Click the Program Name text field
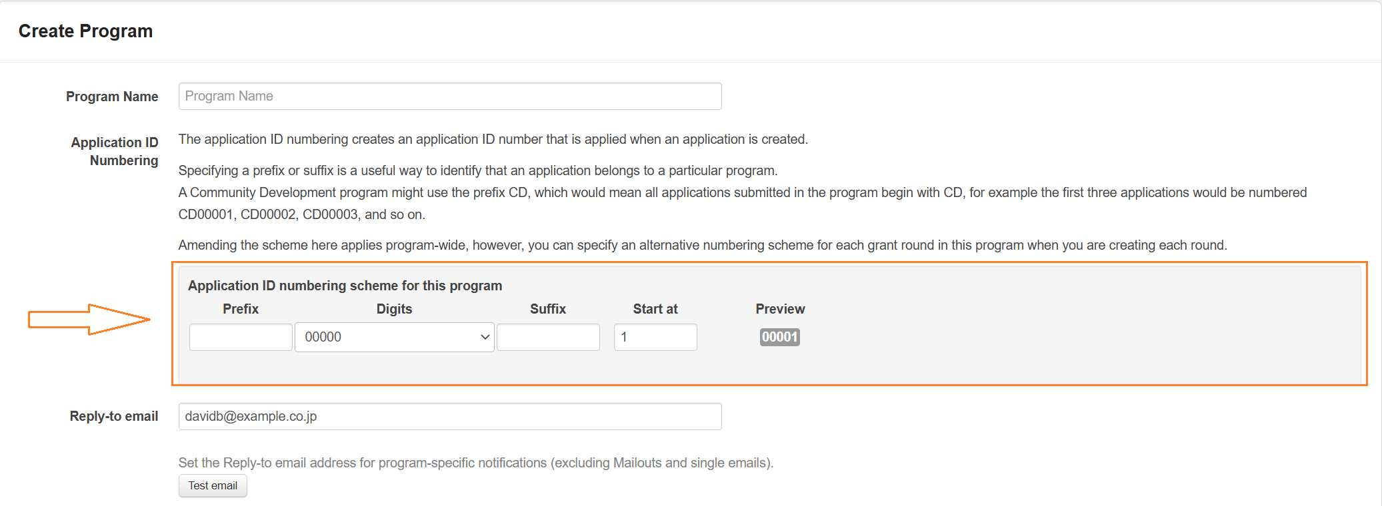 (449, 97)
